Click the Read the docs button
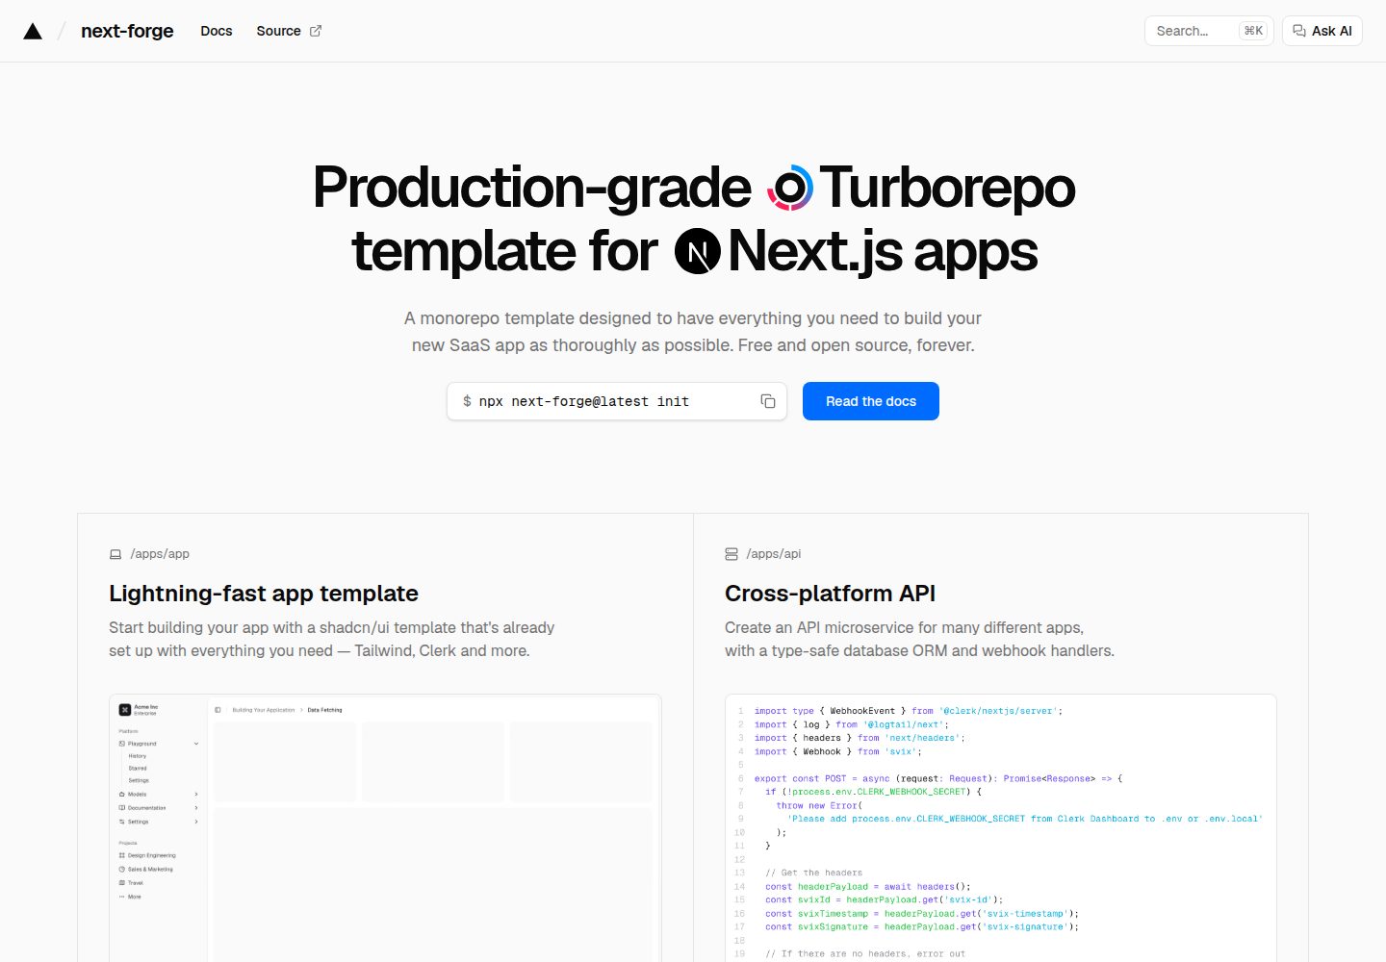The height and width of the screenshot is (962, 1386). (x=871, y=401)
